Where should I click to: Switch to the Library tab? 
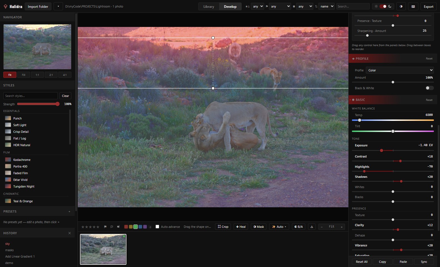coord(209,6)
